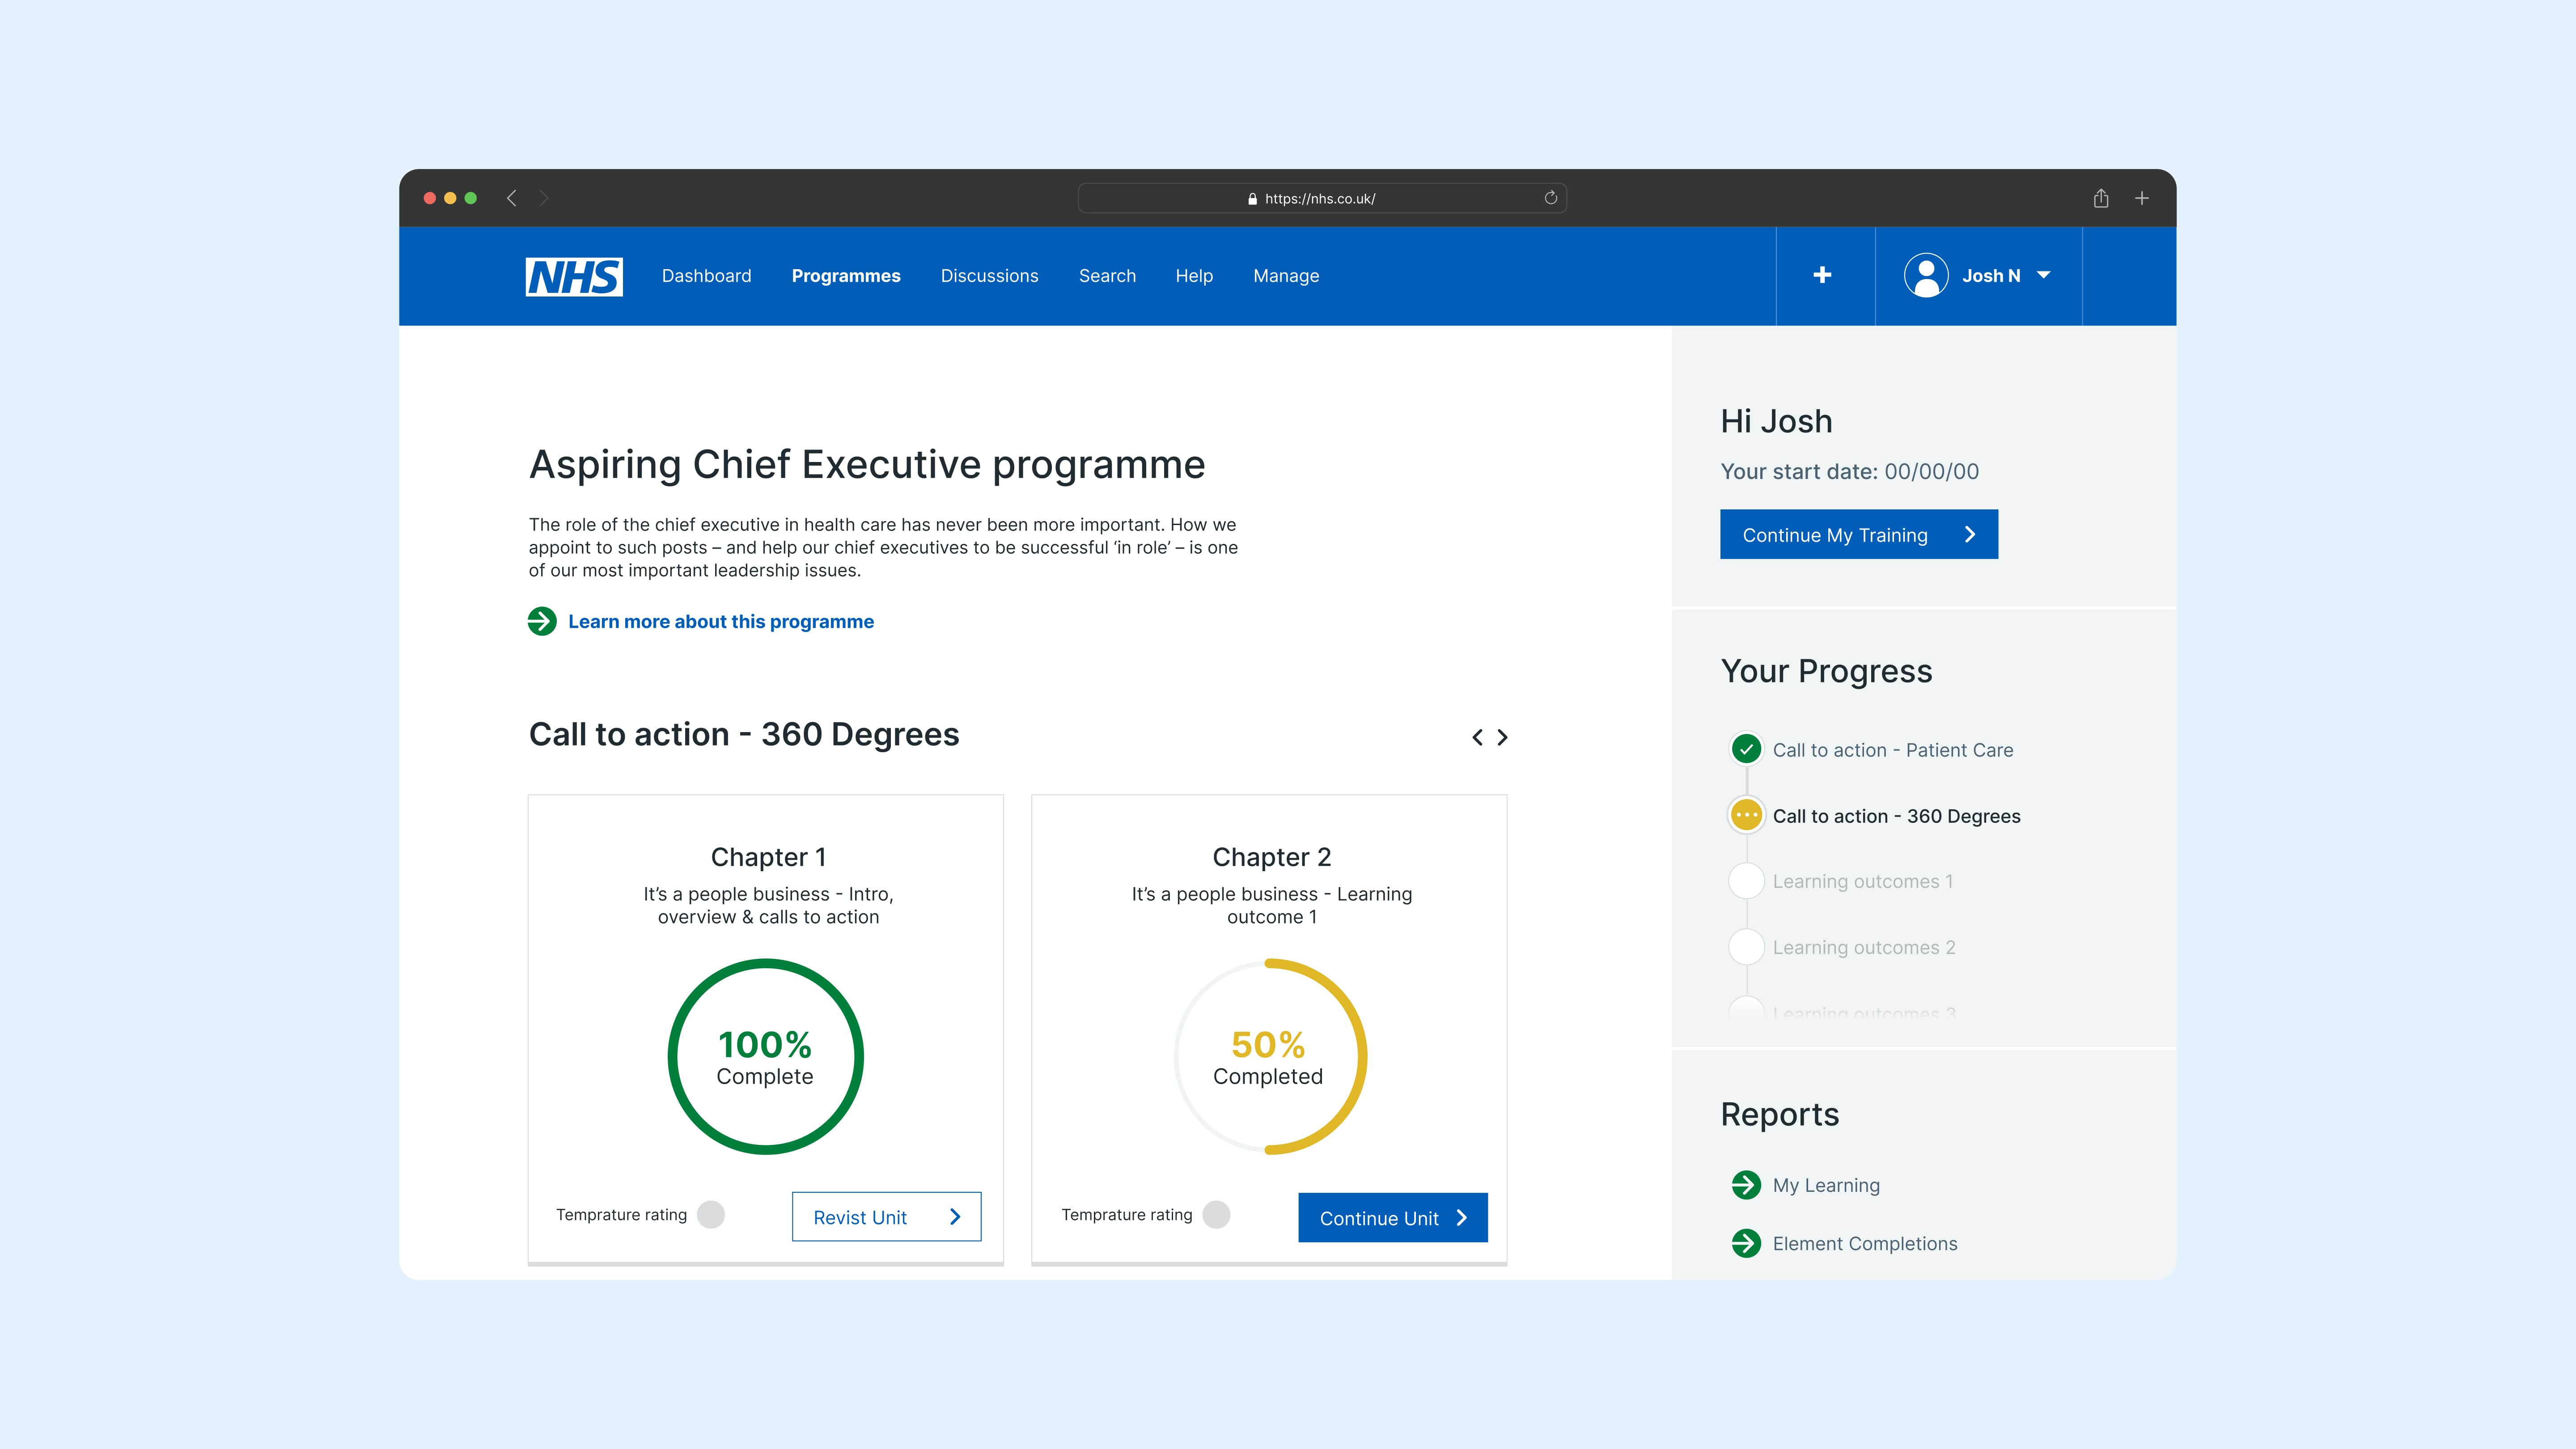The height and width of the screenshot is (1449, 2576).
Task: Open Element Completions via its green arrow icon
Action: [1747, 1244]
